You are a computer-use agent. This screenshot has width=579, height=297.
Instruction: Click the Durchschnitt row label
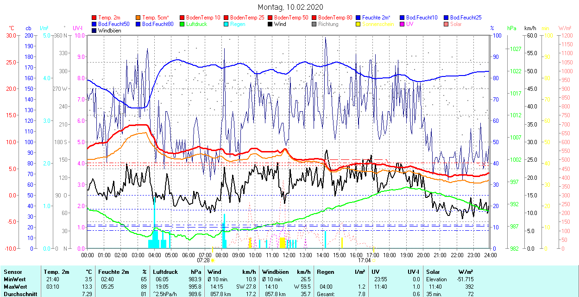(19, 294)
